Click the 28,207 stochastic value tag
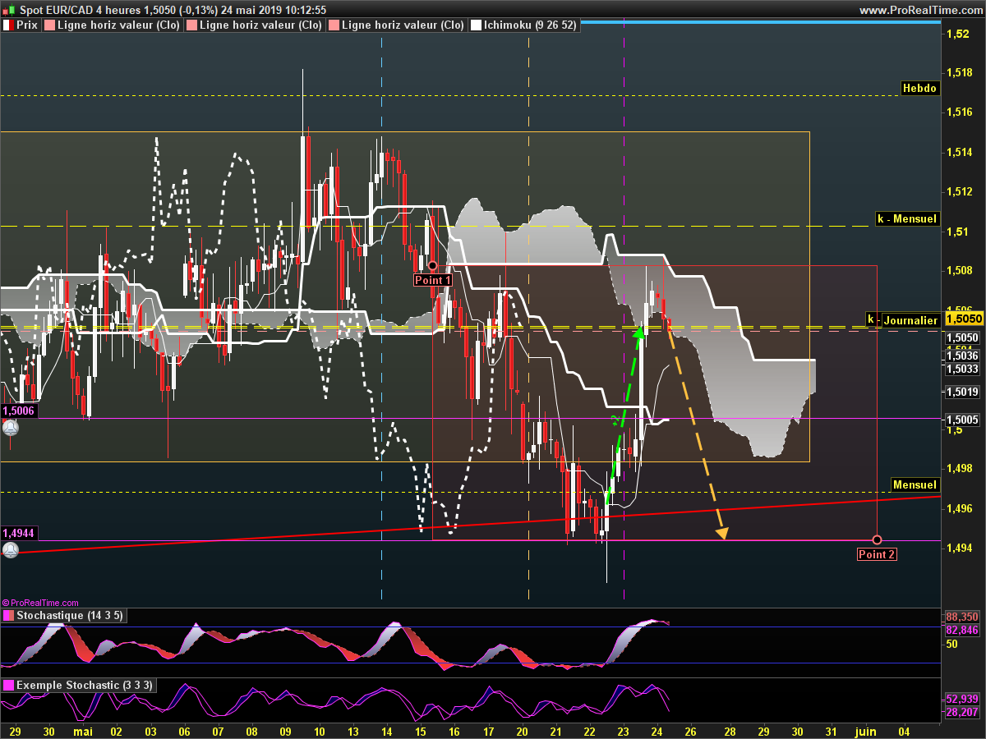986x739 pixels. point(962,711)
